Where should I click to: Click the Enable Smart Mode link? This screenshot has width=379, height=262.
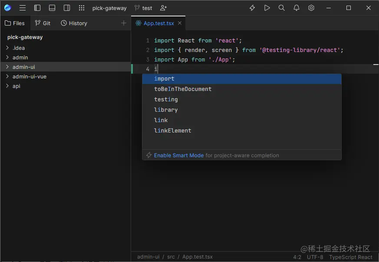coord(179,155)
